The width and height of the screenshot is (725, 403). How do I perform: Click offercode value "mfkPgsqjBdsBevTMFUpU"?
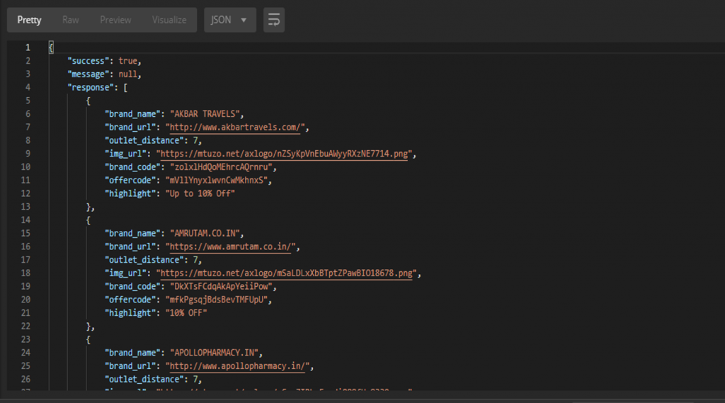tap(217, 300)
